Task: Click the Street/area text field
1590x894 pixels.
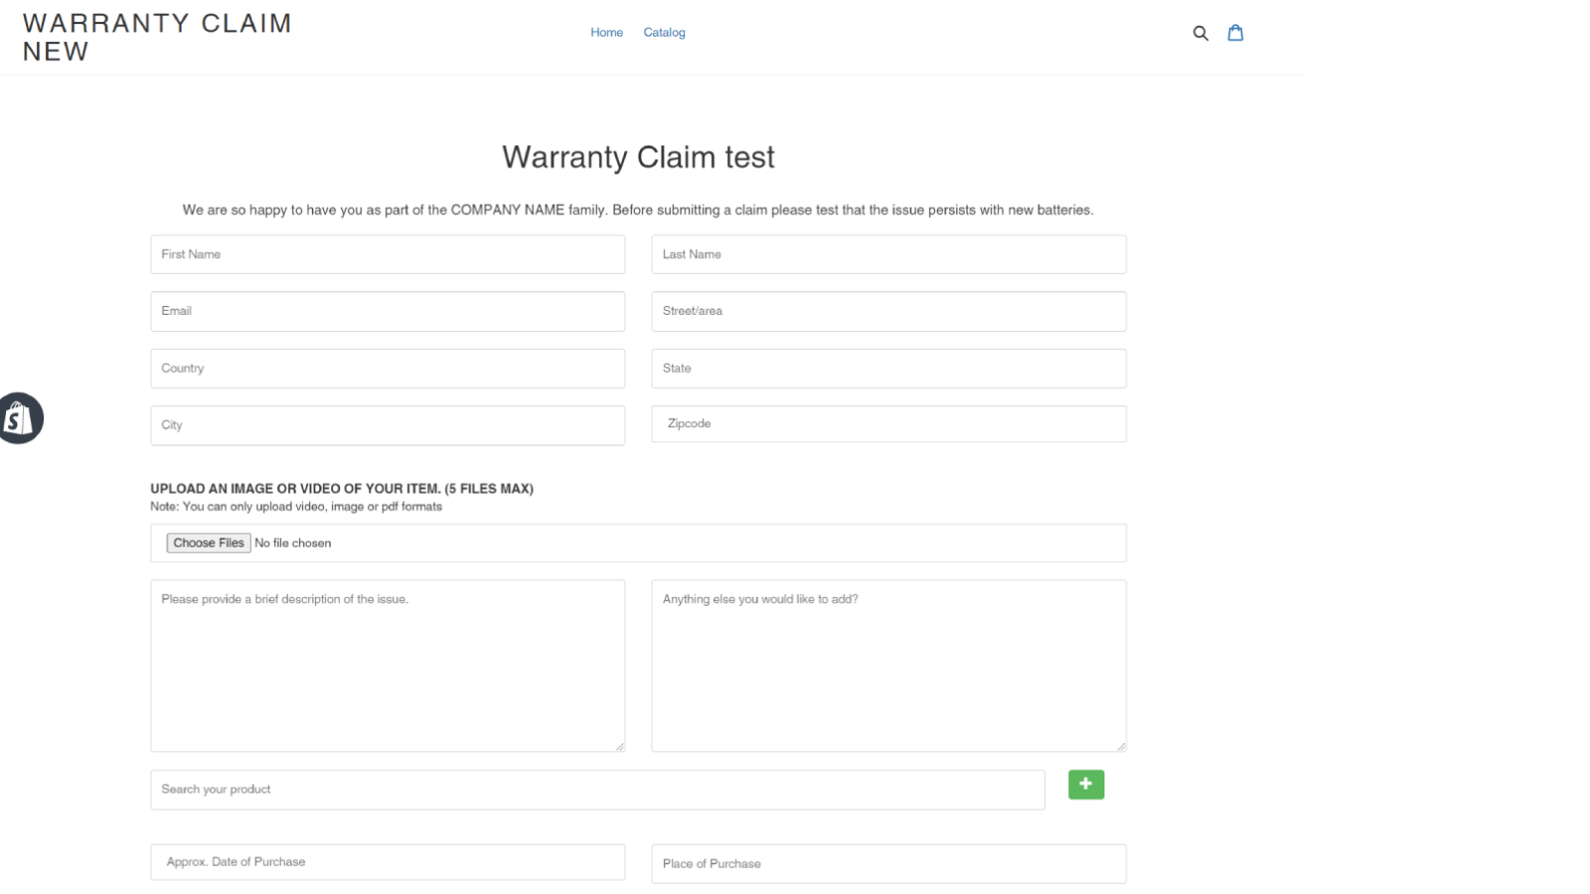Action: [x=888, y=311]
